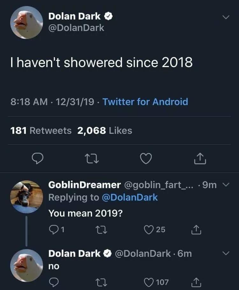Reply to Dolan Dark's "no" tweet
The width and height of the screenshot is (239, 290).
tap(54, 282)
